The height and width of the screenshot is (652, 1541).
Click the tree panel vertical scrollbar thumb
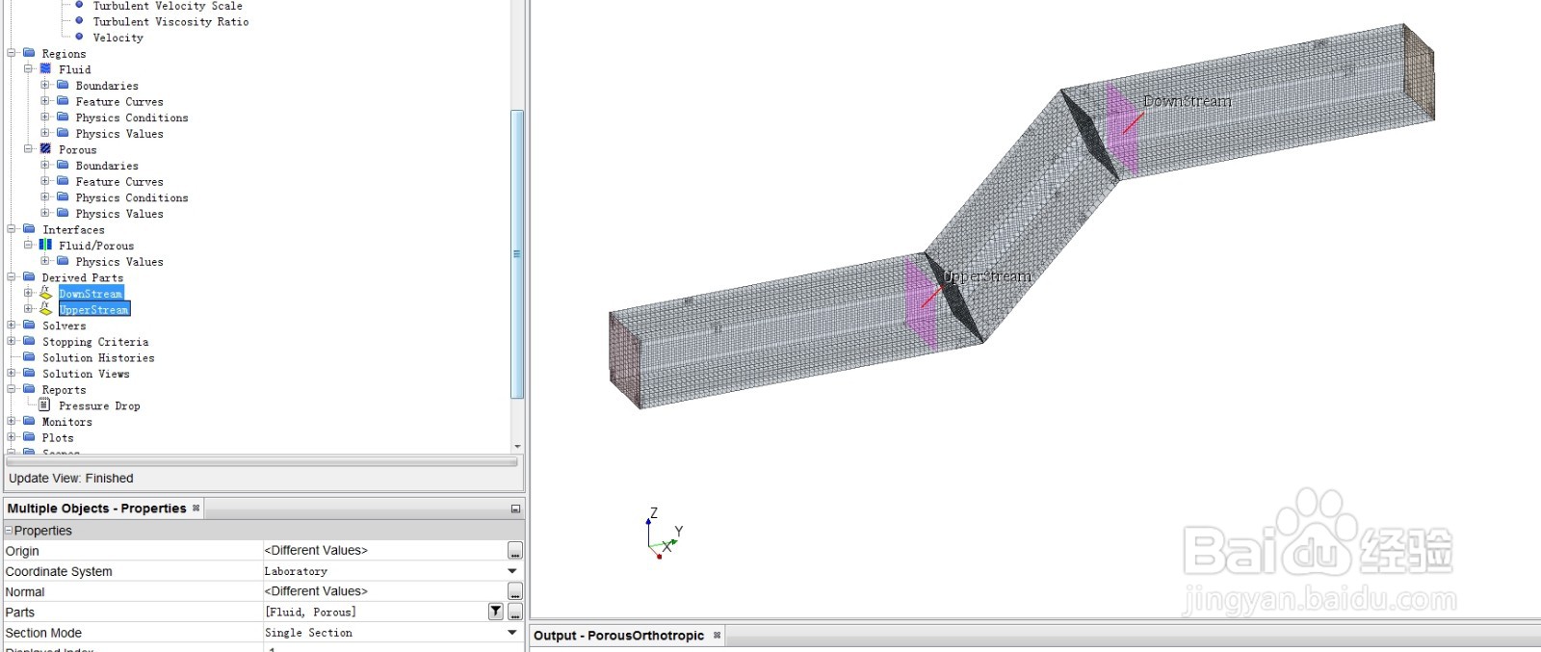[x=517, y=253]
